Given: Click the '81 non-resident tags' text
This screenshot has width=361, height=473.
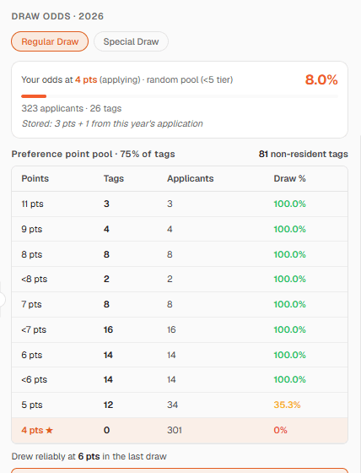Looking at the screenshot, I should point(303,154).
